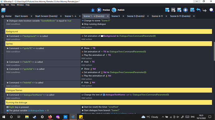Viewport: 215px width, 120px height.
Task: Close the Start Screen (Events) tab
Action: [x=61, y=16]
